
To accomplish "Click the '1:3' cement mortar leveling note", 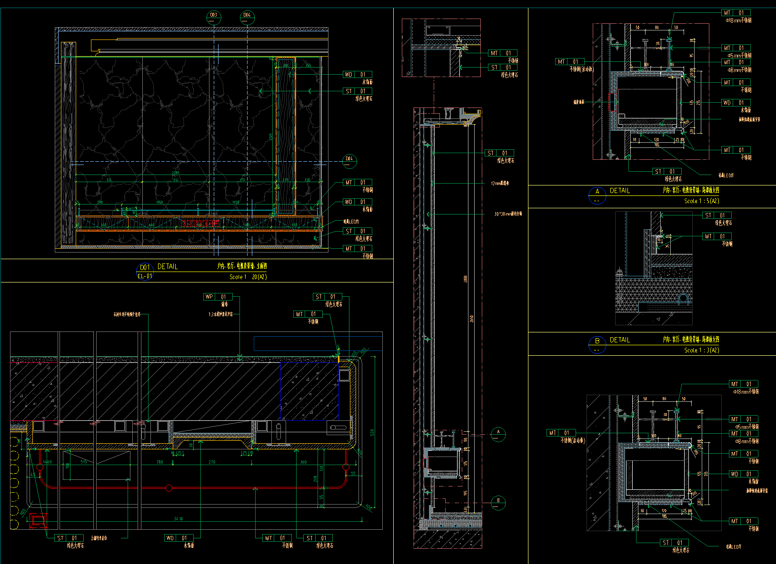I will pyautogui.click(x=220, y=314).
